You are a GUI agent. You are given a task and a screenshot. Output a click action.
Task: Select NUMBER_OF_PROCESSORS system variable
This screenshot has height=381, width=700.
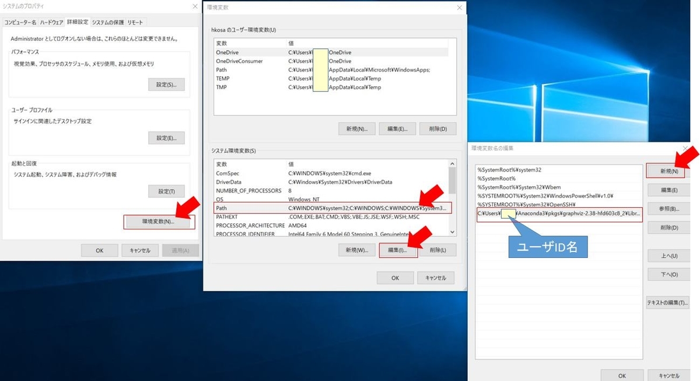[x=331, y=191]
